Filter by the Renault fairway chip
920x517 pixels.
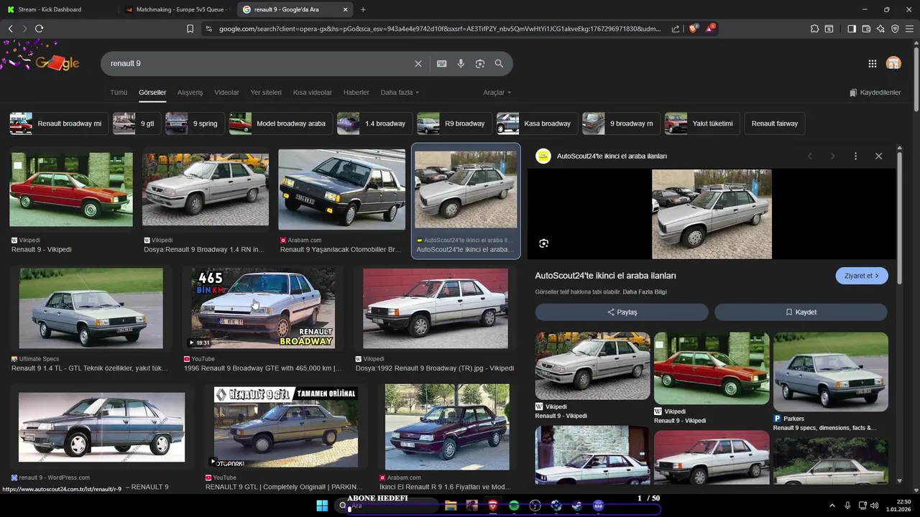click(x=775, y=124)
